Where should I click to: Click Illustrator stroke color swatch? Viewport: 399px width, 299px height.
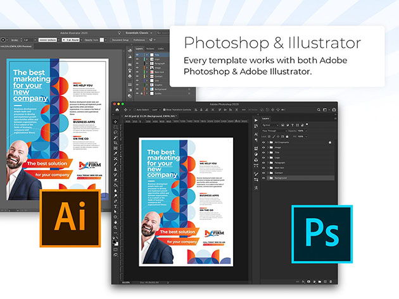(x=3, y=40)
